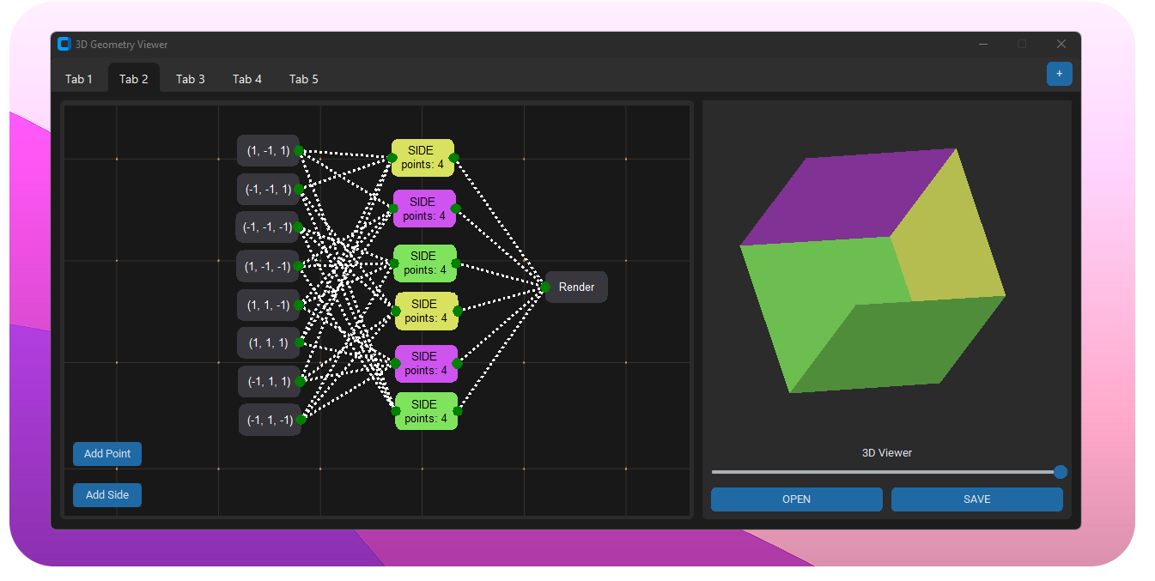
Task: Switch to Tab 1
Action: pyautogui.click(x=79, y=79)
